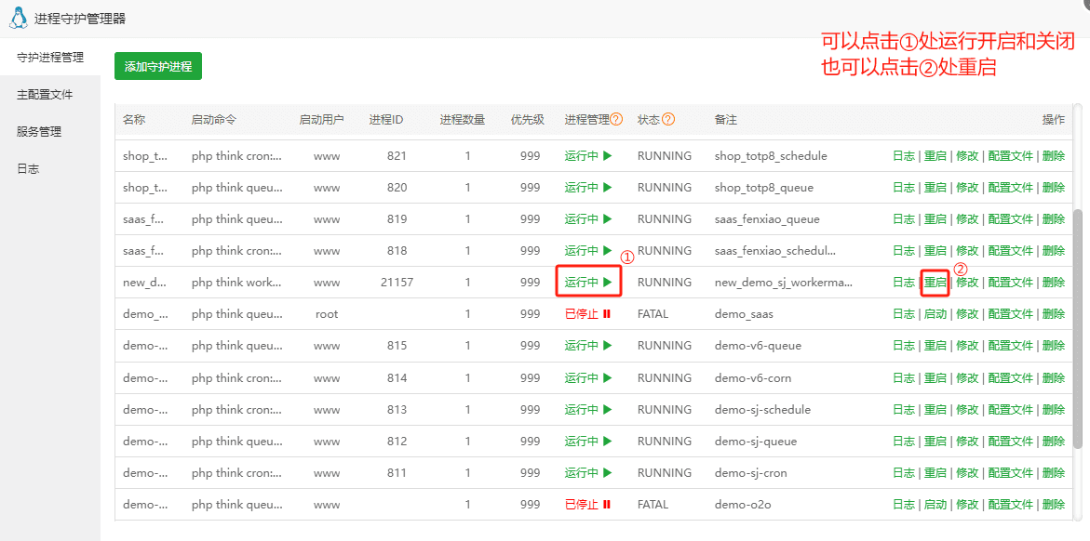The image size is (1090, 541).
Task: Stop the running demo-v6-queue process
Action: [x=587, y=346]
